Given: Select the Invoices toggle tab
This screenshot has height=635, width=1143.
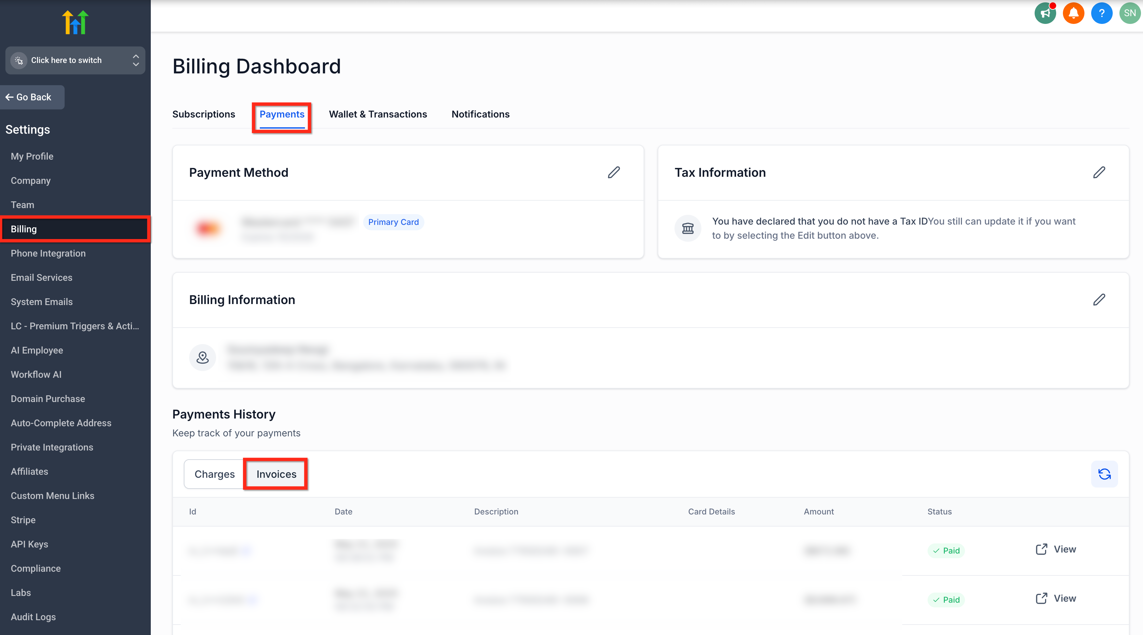Looking at the screenshot, I should (x=276, y=474).
